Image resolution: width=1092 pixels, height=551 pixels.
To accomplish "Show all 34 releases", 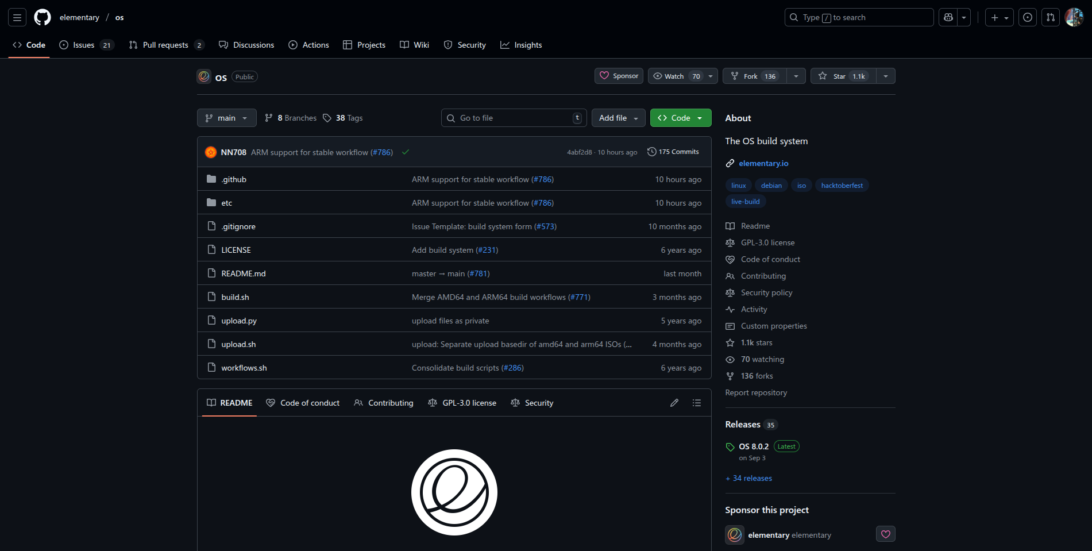I will click(x=748, y=478).
